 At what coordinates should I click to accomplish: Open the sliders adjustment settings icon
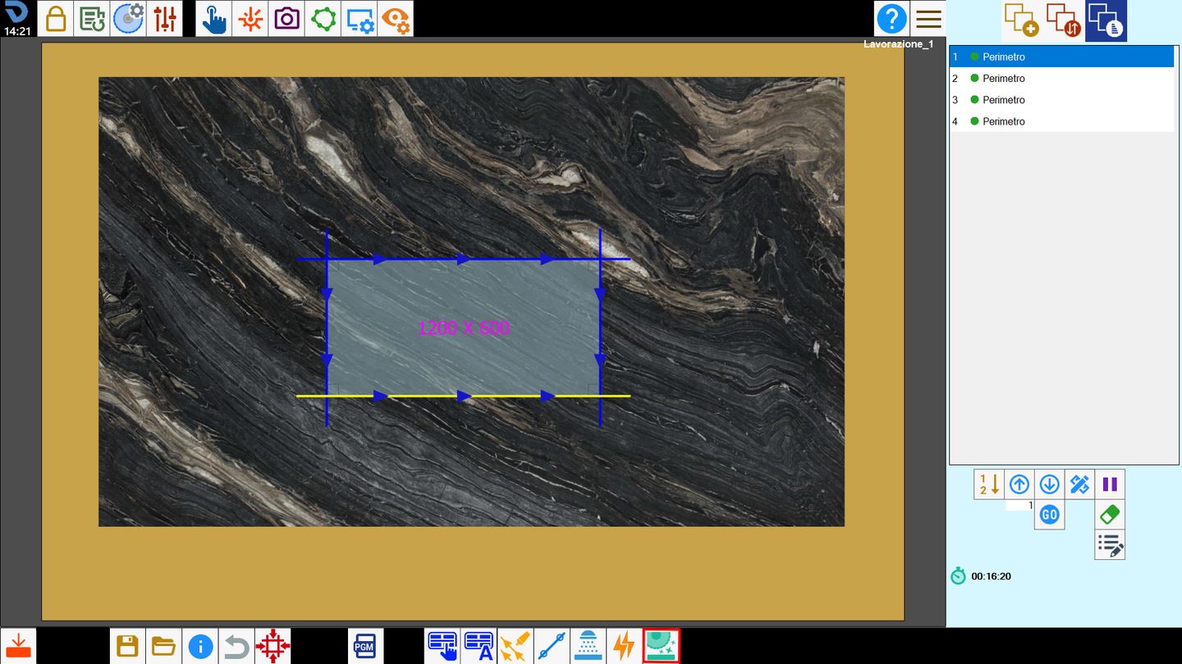pos(165,18)
